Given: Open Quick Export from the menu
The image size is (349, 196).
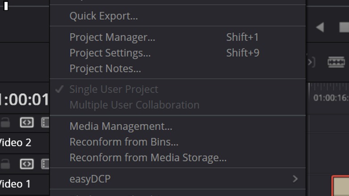Looking at the screenshot, I should click(103, 16).
